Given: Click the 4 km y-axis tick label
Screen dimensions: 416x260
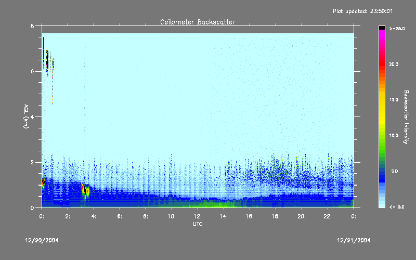Looking at the screenshot, I should [32, 117].
